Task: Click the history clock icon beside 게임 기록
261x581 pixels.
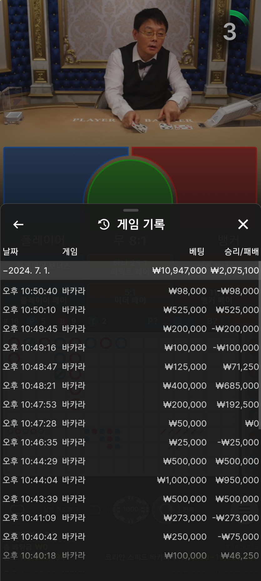Action: (104, 224)
